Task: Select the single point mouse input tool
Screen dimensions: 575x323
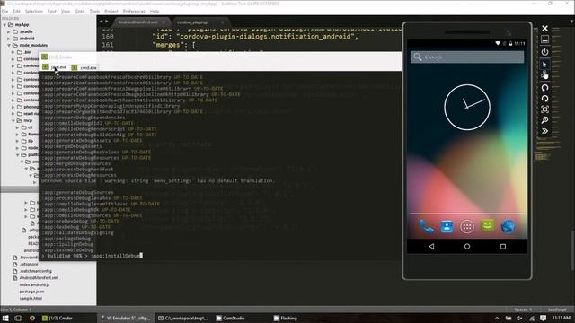Action: coord(544,64)
